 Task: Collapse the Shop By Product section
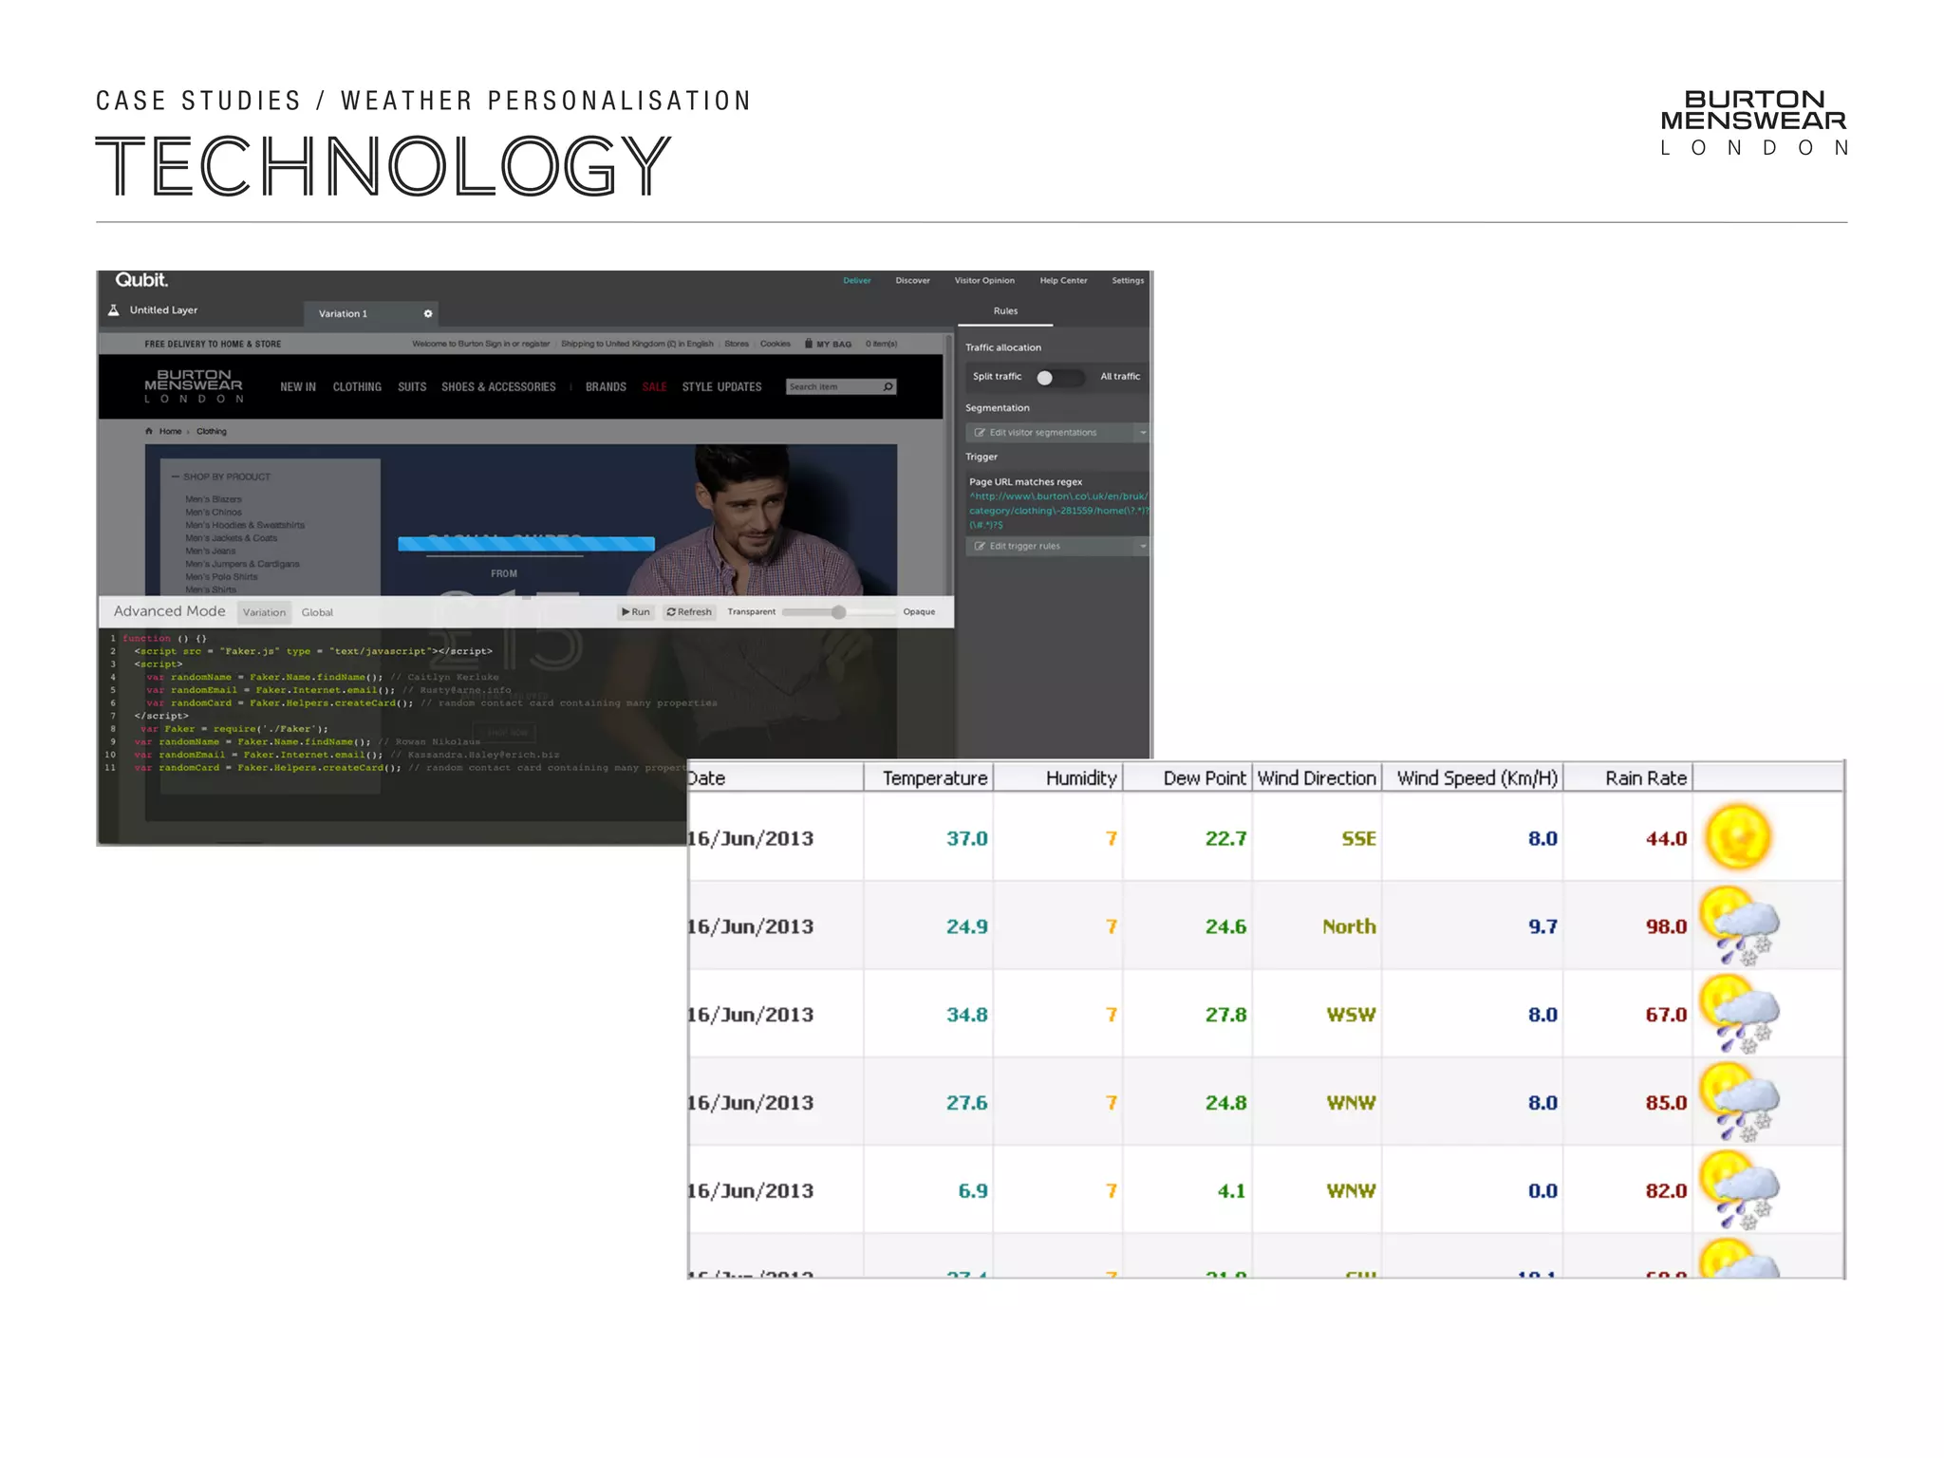tap(176, 477)
